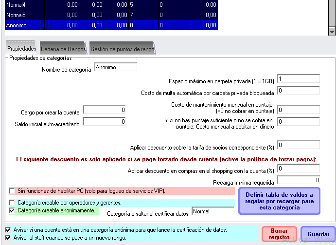This screenshot has width=336, height=245.
Task: Click the Costo mensual a debitar en dinero field
Action: pos(299,122)
